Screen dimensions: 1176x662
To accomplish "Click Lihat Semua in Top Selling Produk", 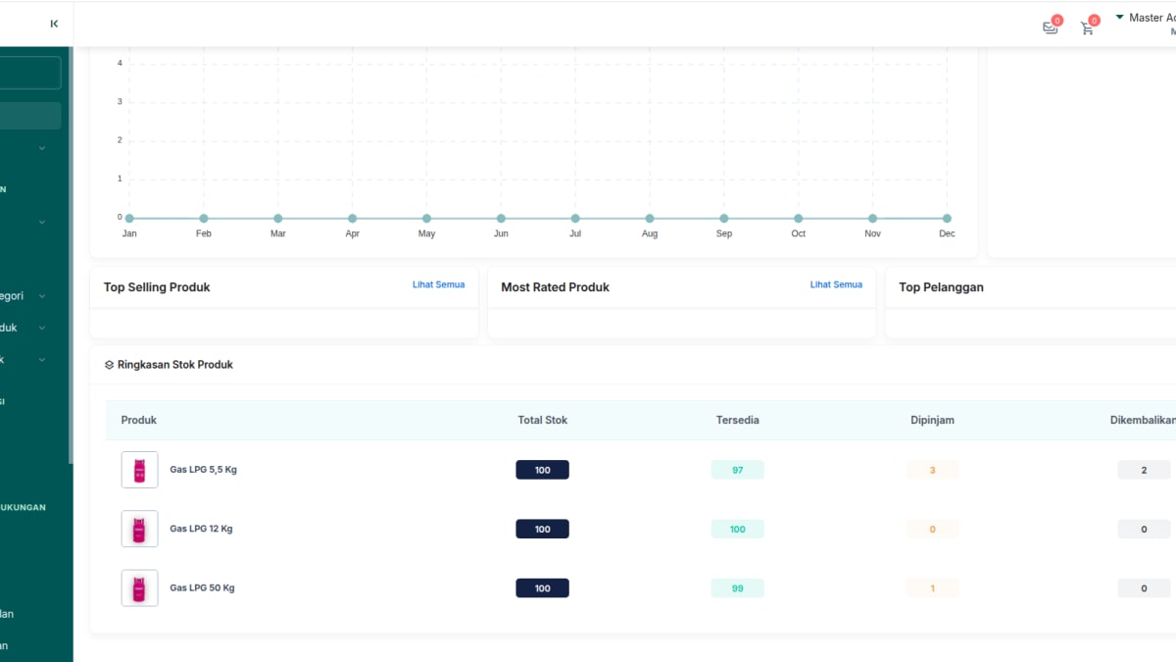I will [x=438, y=284].
